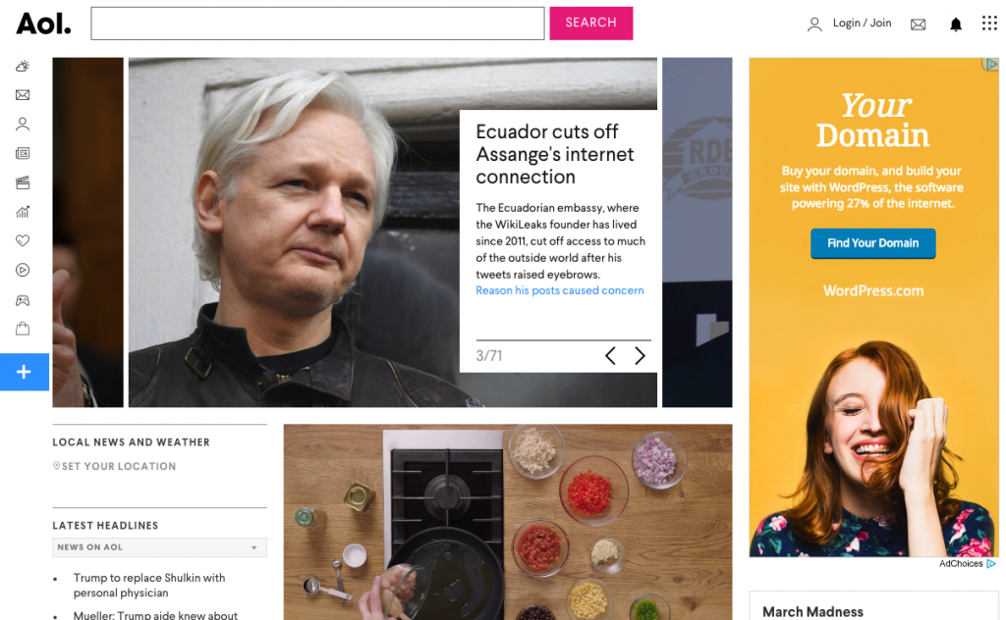Open the lifestyle heart icon
This screenshot has width=1006, height=620.
coord(23,240)
